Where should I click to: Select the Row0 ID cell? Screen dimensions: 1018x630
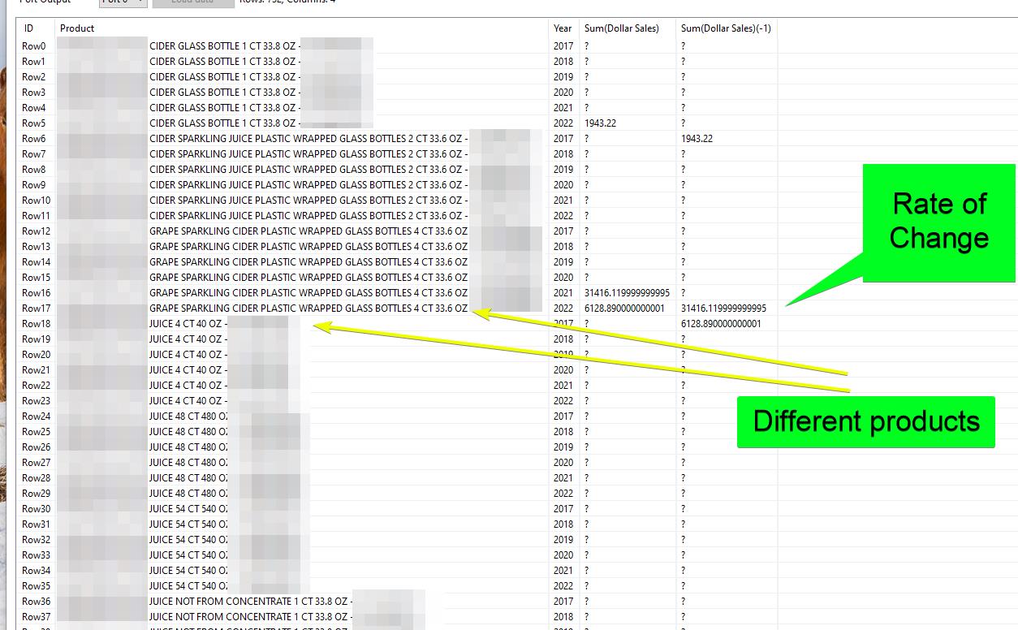point(34,46)
